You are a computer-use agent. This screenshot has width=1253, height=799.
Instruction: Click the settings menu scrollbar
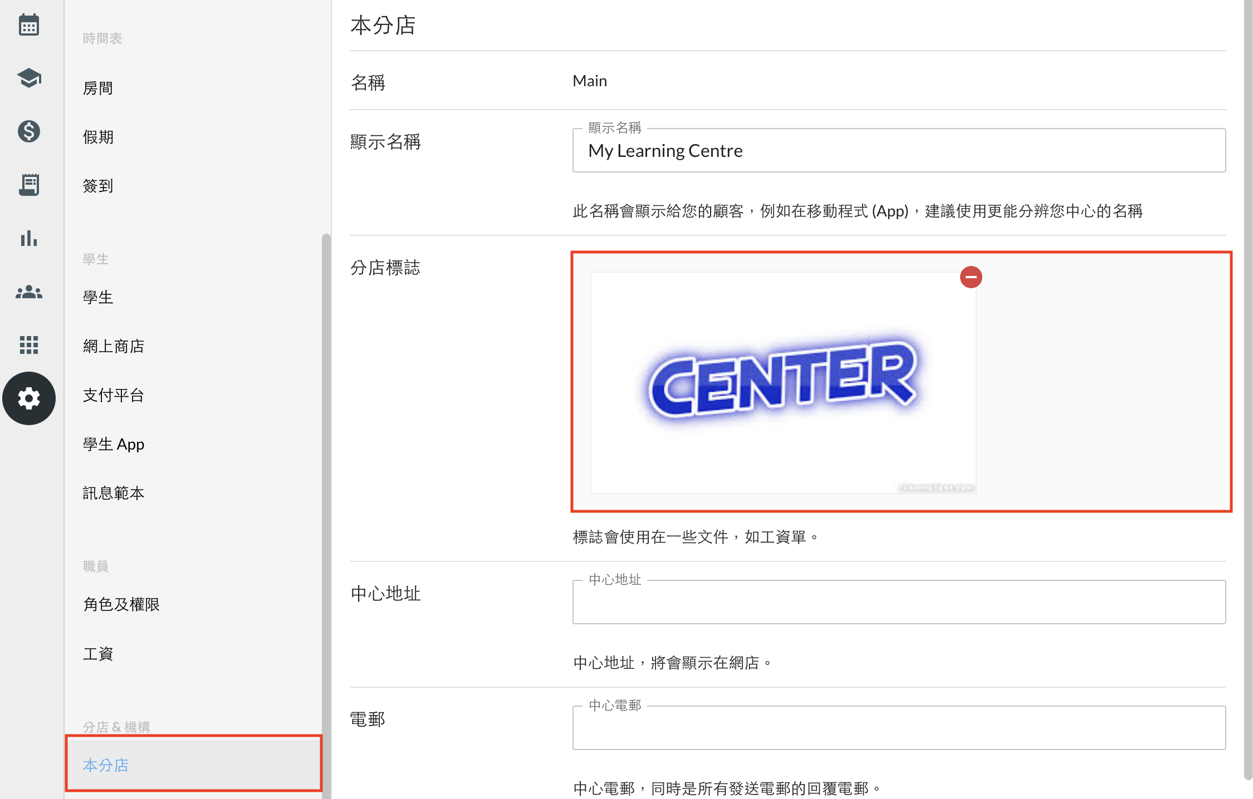point(326,516)
